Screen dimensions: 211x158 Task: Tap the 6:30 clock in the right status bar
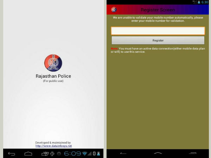tap(205, 2)
